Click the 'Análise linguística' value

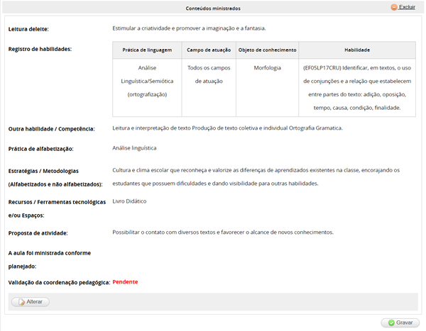point(134,148)
